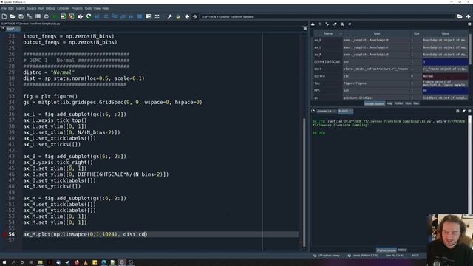473x266 pixels.
Task: Switch to Files pane tab
Action: tap(416, 103)
